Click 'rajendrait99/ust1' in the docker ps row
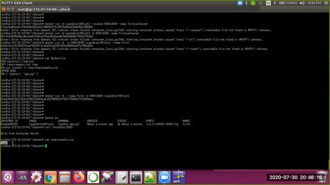Screen dimensions: 330x185 point(41,124)
